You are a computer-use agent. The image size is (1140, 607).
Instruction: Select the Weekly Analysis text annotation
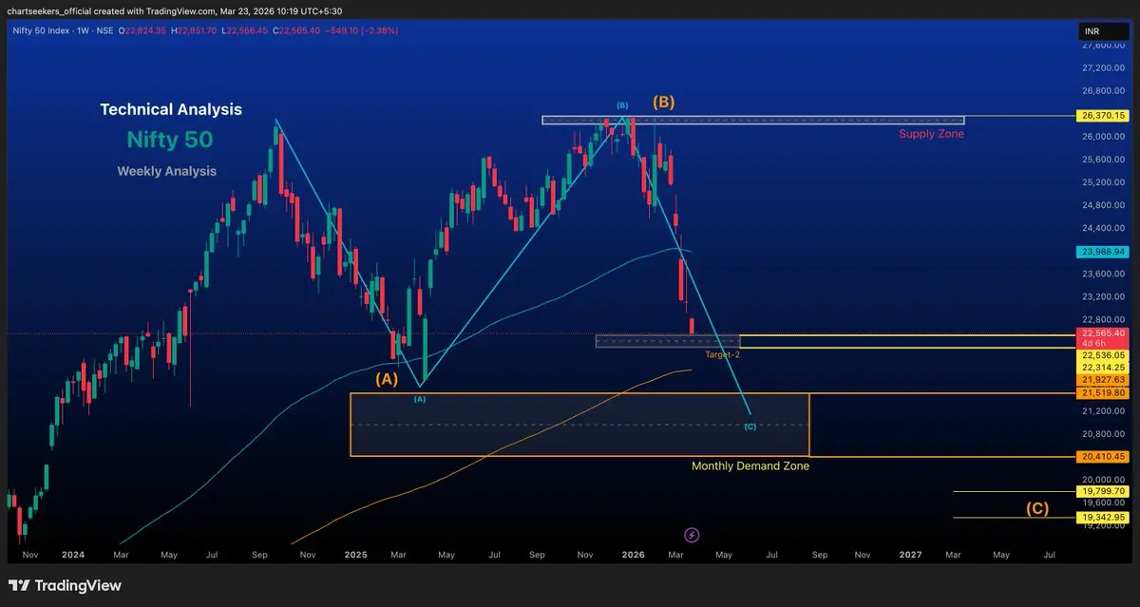click(166, 171)
